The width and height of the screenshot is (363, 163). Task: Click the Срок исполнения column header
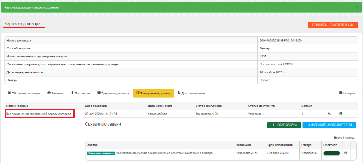pos(280,145)
